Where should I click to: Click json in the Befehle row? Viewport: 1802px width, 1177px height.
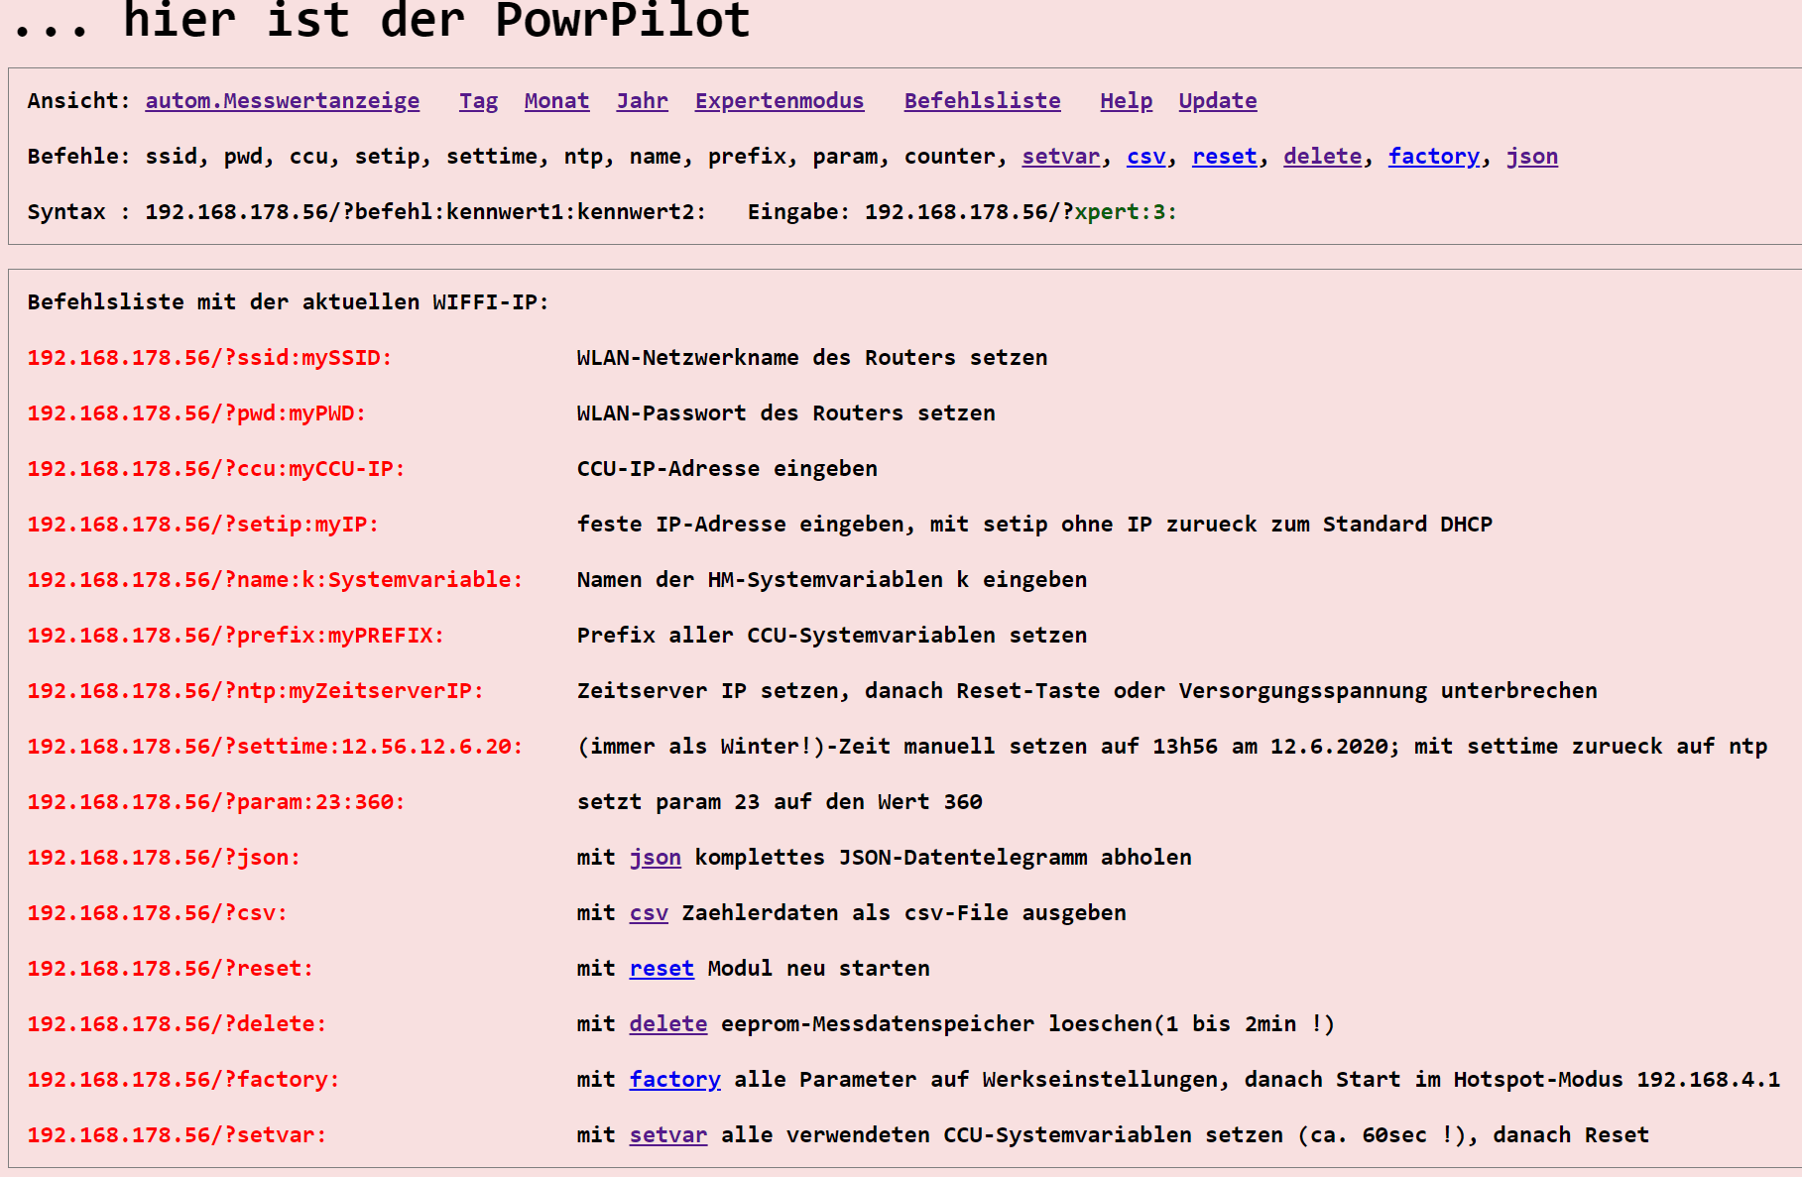pos(1531,157)
